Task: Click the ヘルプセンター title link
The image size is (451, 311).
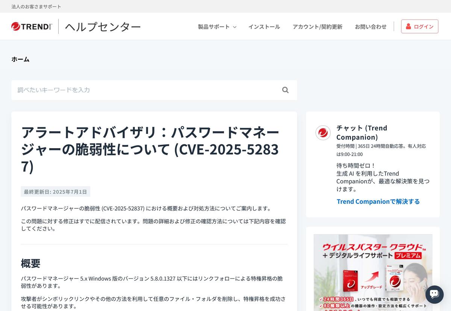Action: point(103,26)
